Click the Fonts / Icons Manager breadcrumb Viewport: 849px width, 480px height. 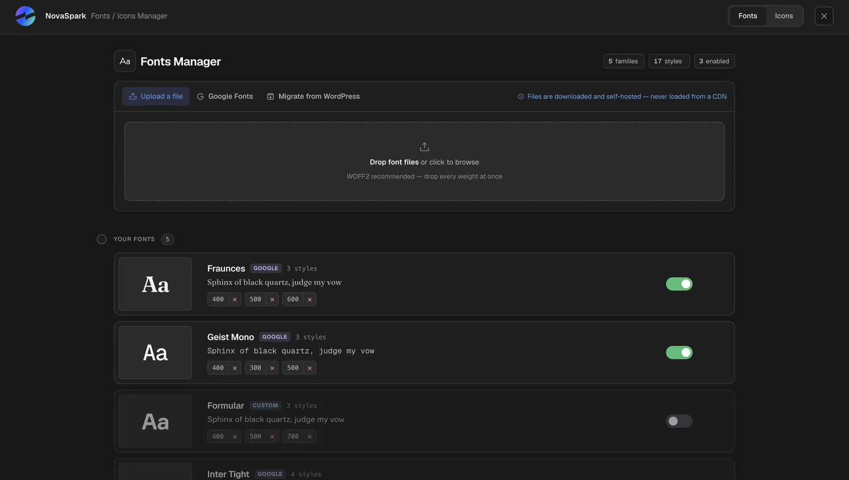click(x=129, y=16)
